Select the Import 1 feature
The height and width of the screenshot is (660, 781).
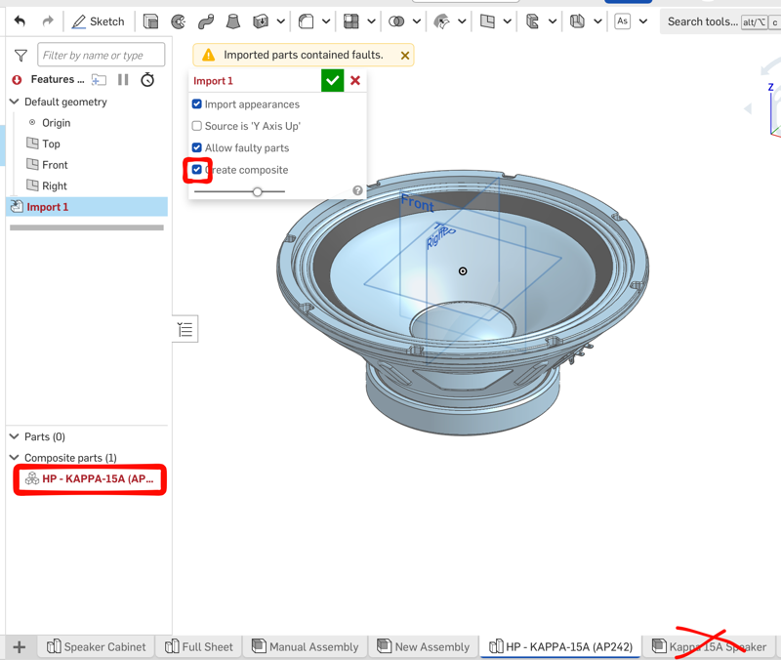[x=87, y=207]
